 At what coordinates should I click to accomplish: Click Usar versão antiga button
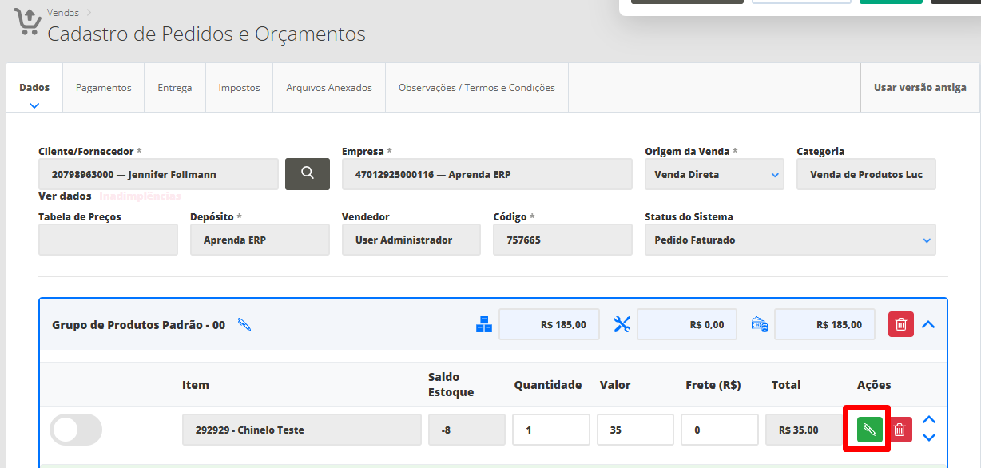[x=919, y=88]
